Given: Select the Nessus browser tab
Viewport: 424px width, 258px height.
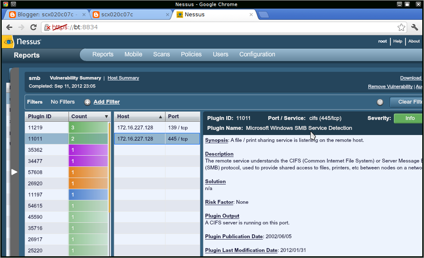Looking at the screenshot, I should (x=214, y=15).
